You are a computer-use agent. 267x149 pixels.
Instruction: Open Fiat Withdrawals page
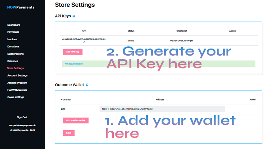click(x=17, y=90)
